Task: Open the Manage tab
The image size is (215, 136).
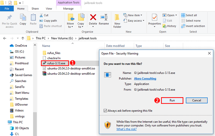Action: point(68,9)
